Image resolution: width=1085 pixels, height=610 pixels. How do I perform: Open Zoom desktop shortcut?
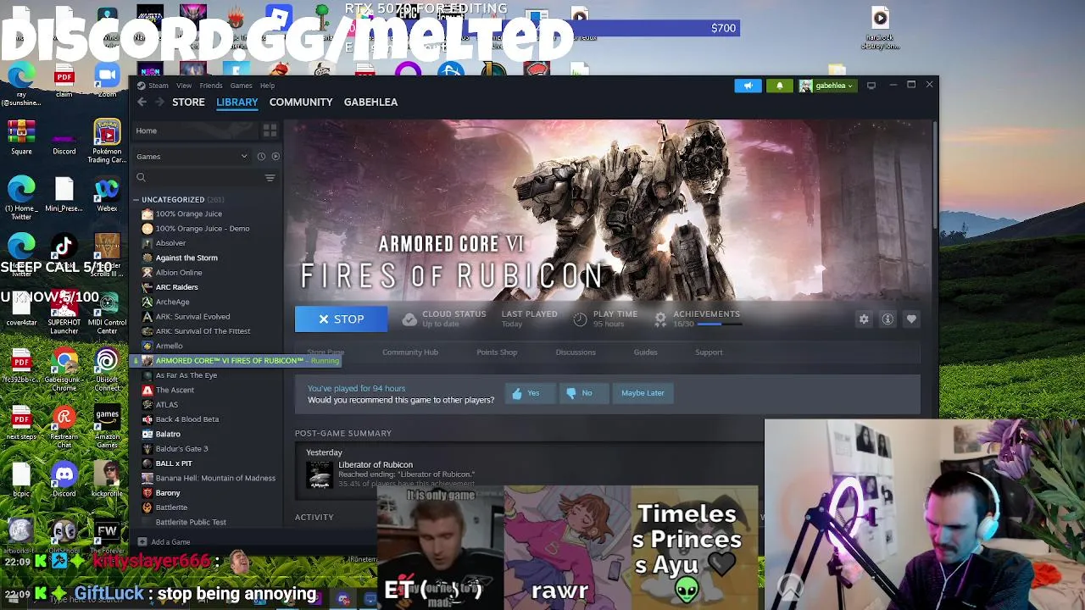coord(107,79)
